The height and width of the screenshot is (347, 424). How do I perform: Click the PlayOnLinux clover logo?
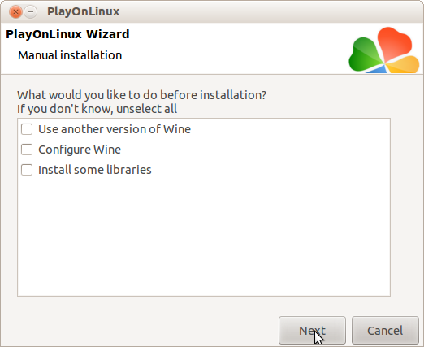384,50
